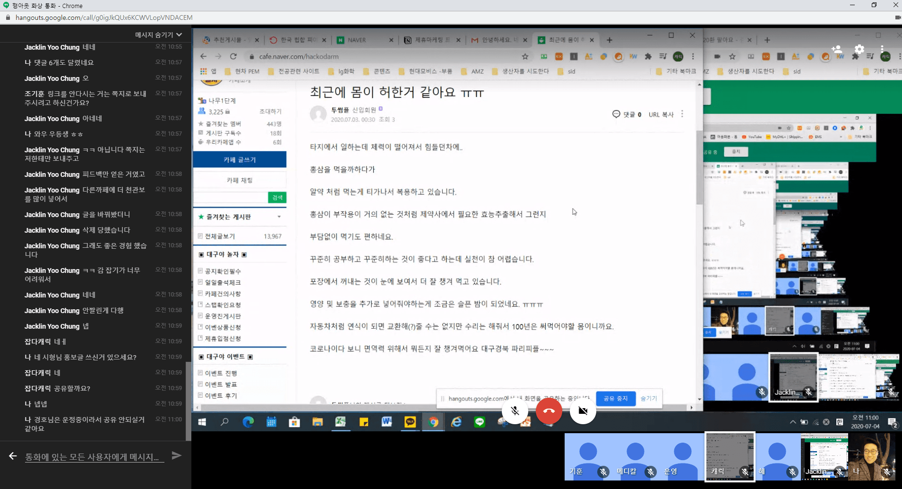
Task: Launch Excel from the taskbar
Action: click(x=341, y=421)
